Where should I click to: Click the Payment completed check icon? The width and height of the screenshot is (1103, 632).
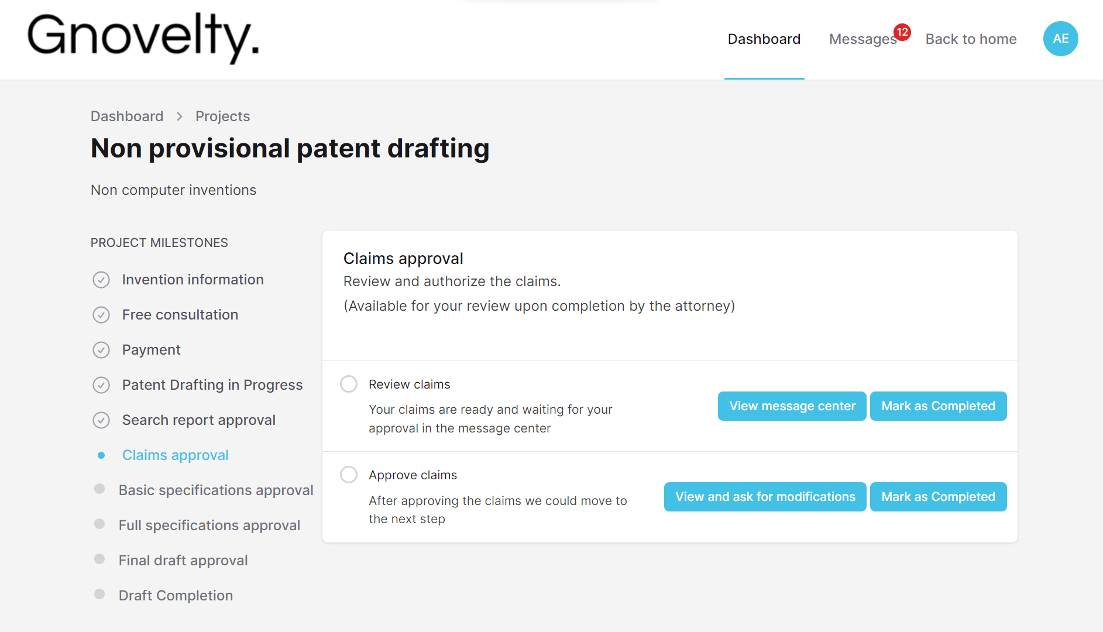pyautogui.click(x=101, y=350)
